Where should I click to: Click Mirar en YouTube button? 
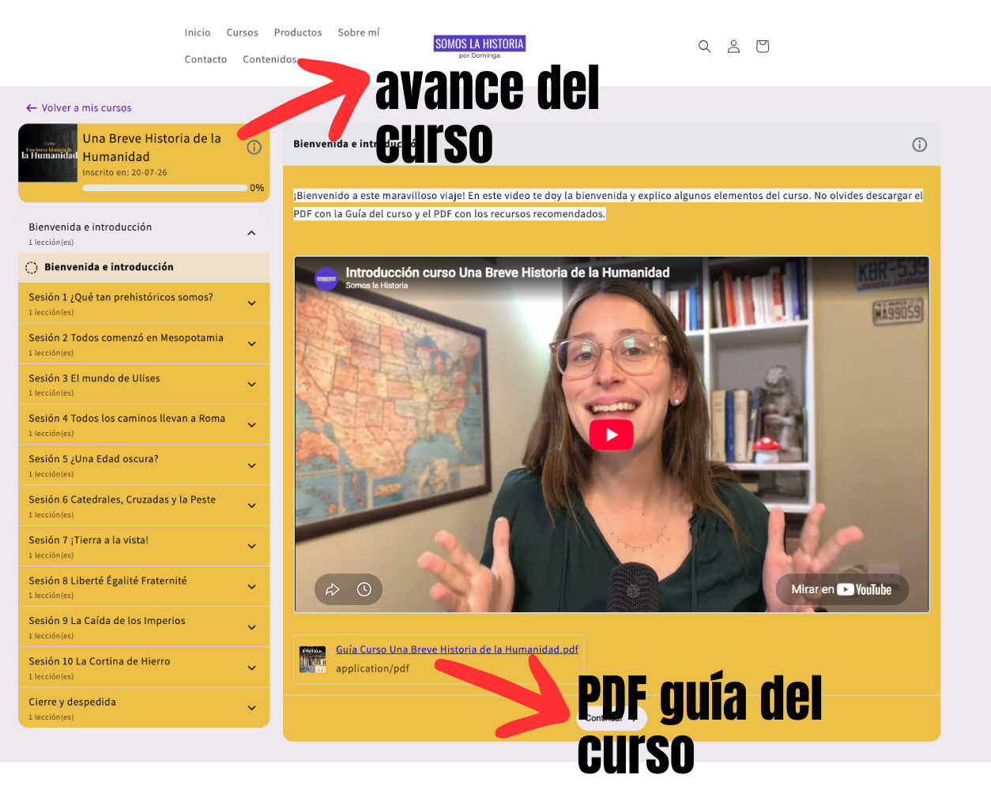pyautogui.click(x=842, y=589)
